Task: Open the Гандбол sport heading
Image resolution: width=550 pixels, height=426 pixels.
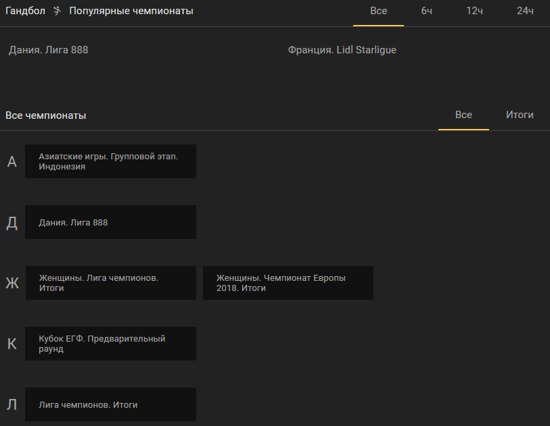Action: [25, 11]
